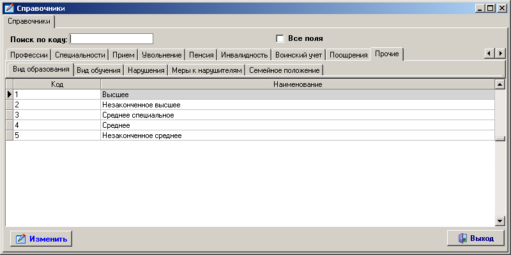The image size is (511, 255).
Task: Focus the Поиск по коду input field
Action: click(x=111, y=39)
